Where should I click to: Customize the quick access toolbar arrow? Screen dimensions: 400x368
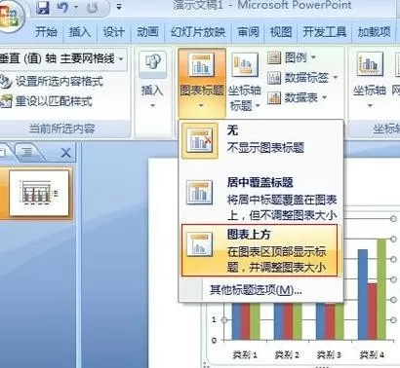point(119,7)
